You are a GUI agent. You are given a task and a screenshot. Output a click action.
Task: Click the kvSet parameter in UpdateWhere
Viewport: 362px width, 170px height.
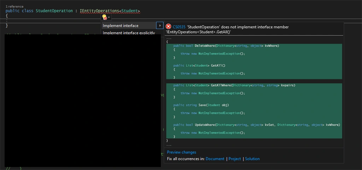tap(269, 125)
